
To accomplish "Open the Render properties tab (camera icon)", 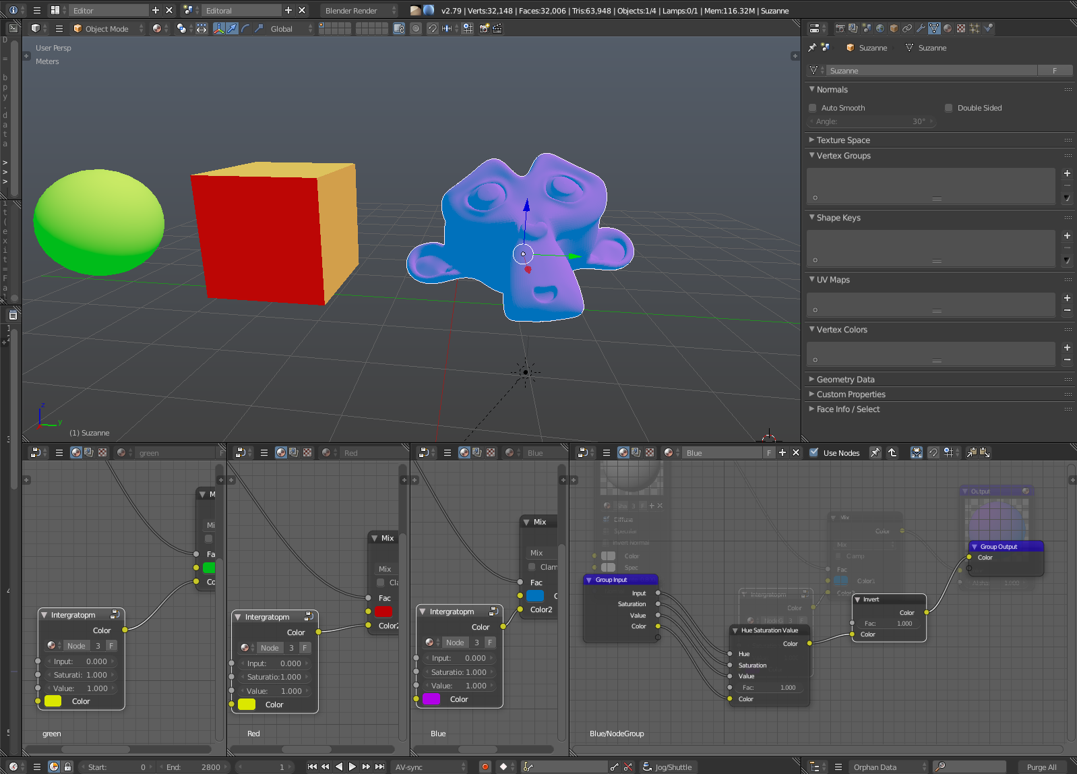I will (840, 28).
